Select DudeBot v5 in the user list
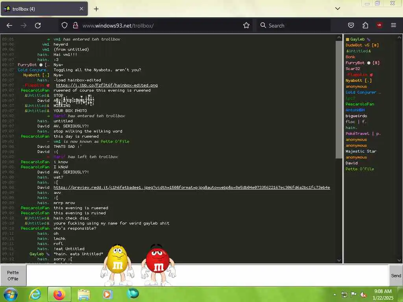The height and width of the screenshot is (302, 403). pyautogui.click(x=362, y=45)
